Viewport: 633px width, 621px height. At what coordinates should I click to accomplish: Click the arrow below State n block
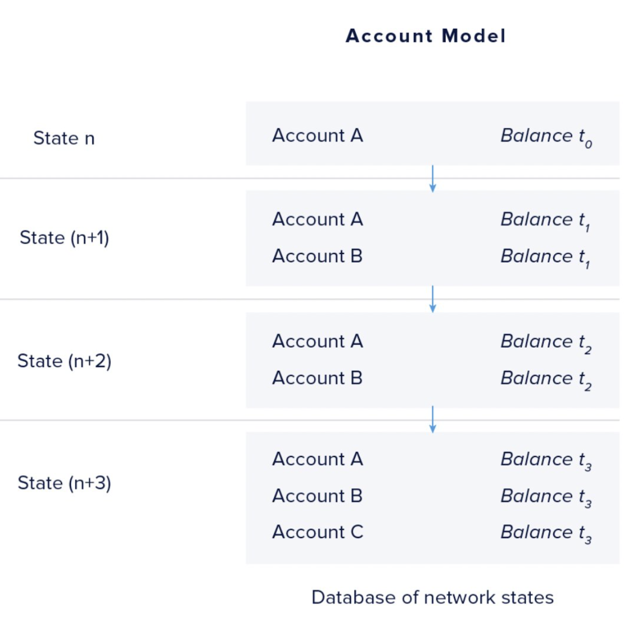coord(432,178)
